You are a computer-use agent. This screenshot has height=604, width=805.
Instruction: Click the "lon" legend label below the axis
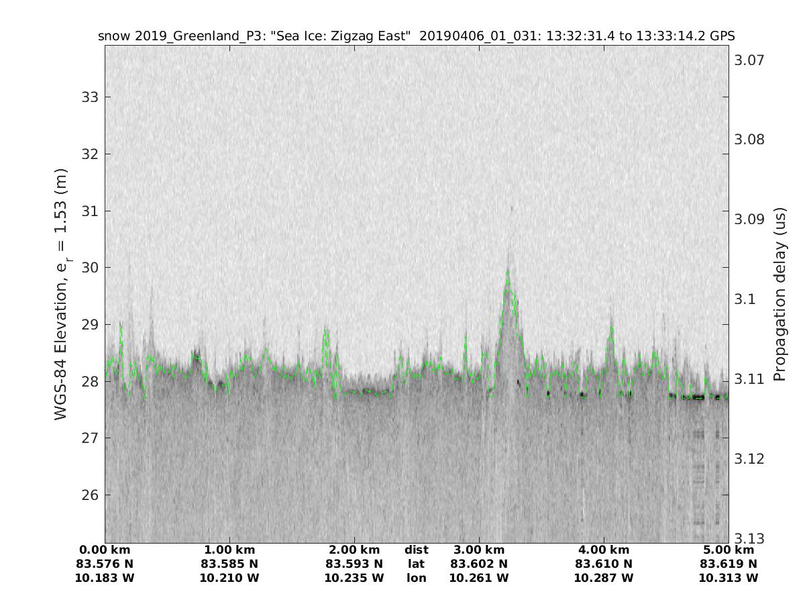[x=416, y=578]
